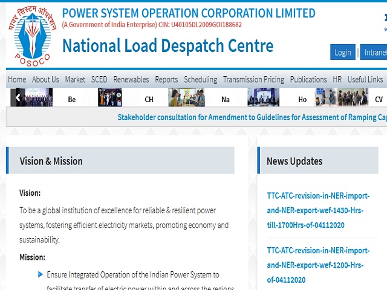Open the HR menu

click(337, 80)
